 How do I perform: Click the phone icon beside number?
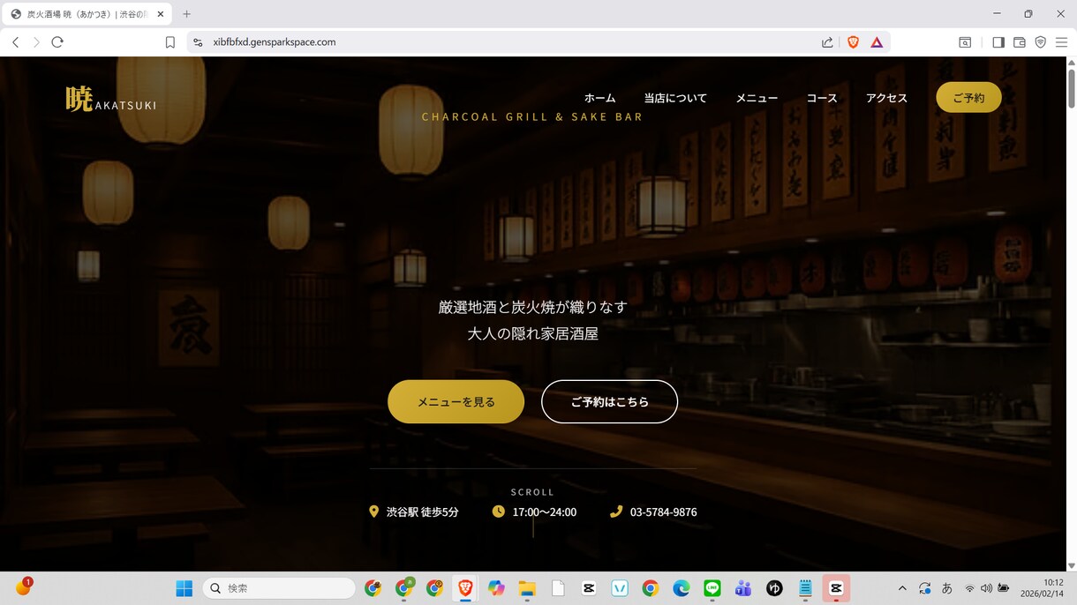coord(616,512)
